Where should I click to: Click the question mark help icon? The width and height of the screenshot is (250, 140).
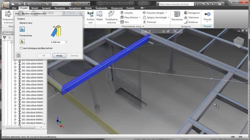pyautogui.click(x=220, y=4)
